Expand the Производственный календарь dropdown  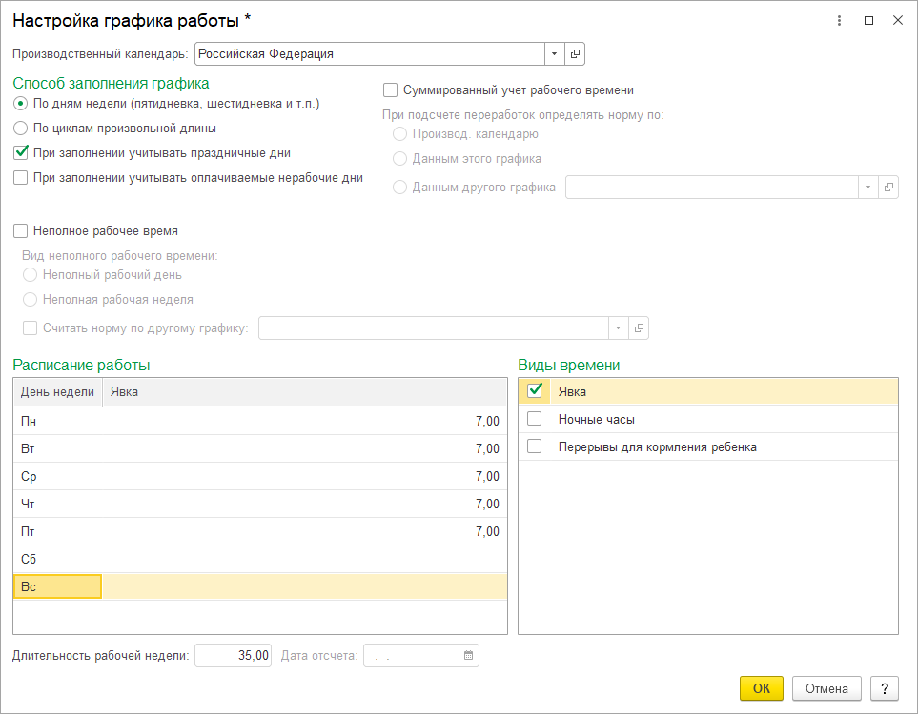[x=554, y=54]
